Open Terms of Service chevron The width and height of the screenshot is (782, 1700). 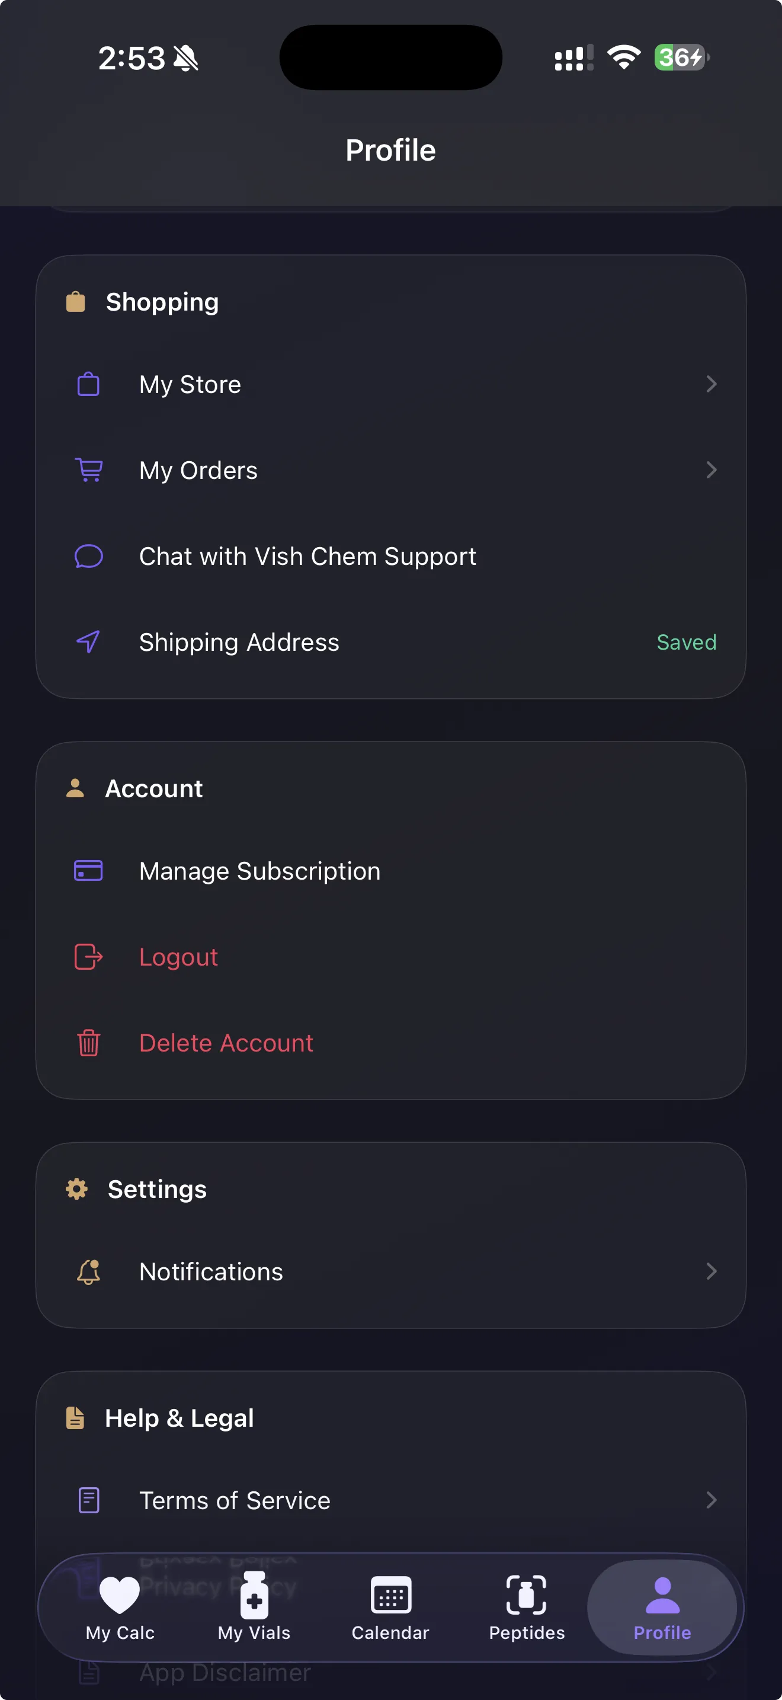point(711,1500)
